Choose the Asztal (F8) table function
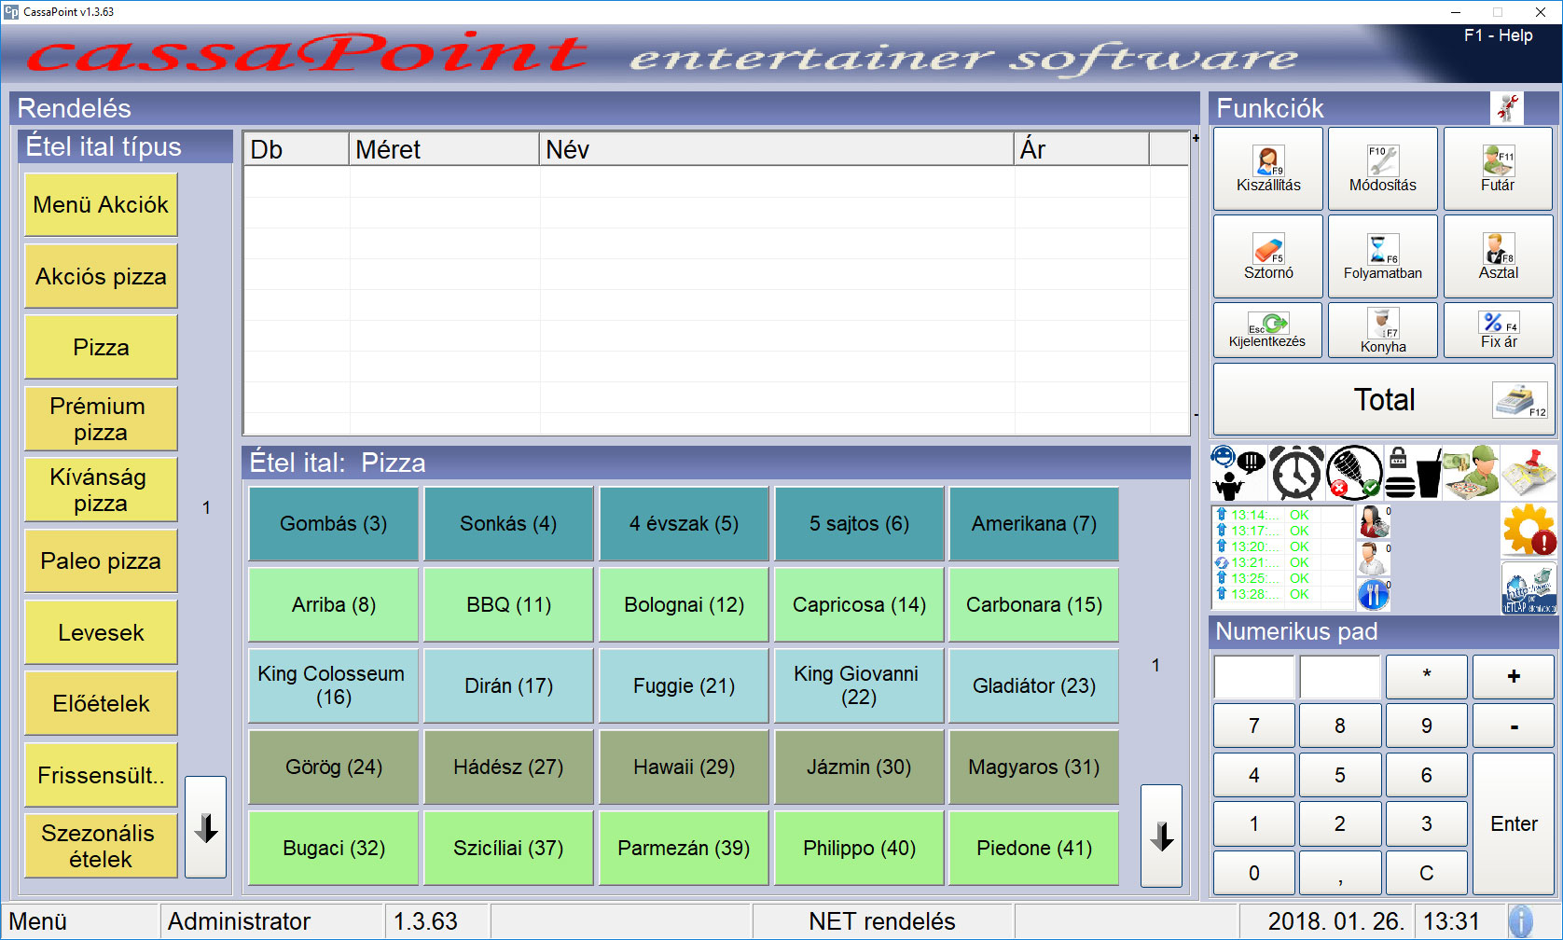The image size is (1563, 940). coord(1498,256)
